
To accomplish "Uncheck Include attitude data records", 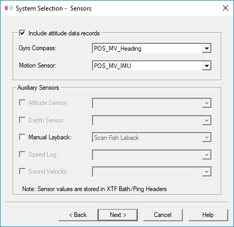I will click(22, 33).
